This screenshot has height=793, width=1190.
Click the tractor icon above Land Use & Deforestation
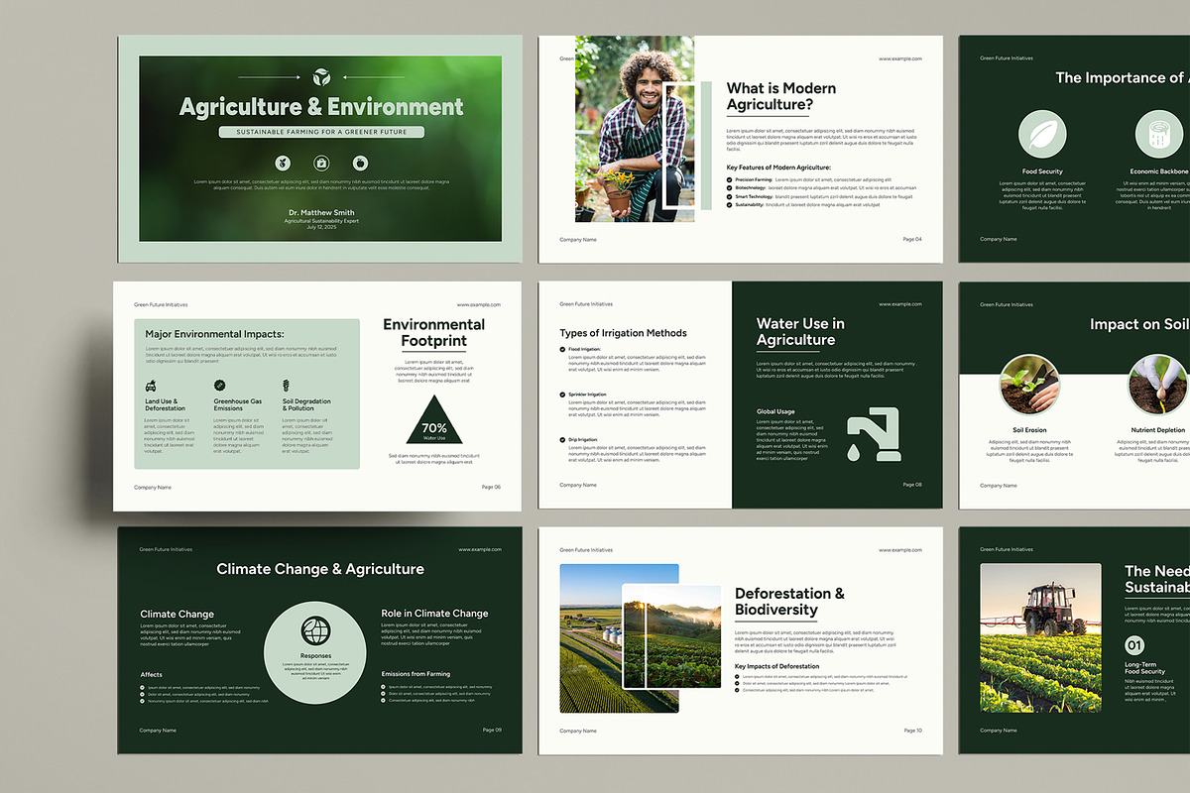point(151,385)
